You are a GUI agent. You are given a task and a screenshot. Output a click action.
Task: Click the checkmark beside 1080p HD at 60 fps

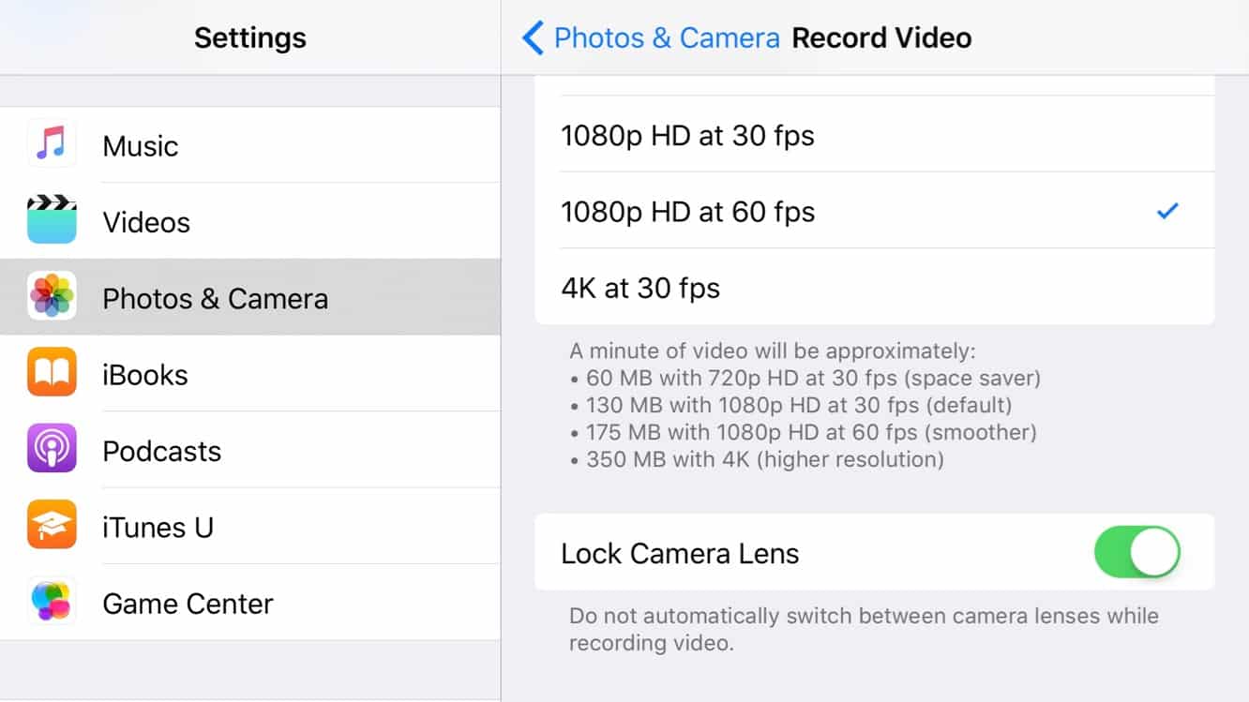click(x=1167, y=210)
